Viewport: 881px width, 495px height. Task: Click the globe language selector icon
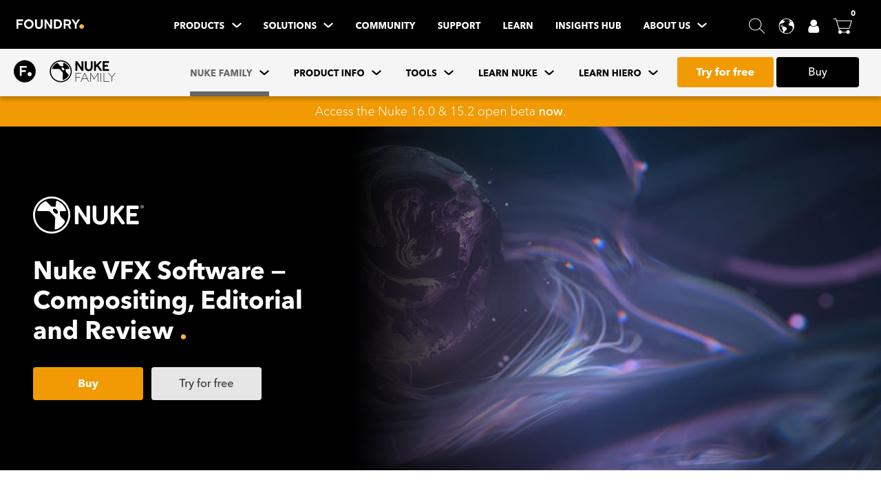786,26
